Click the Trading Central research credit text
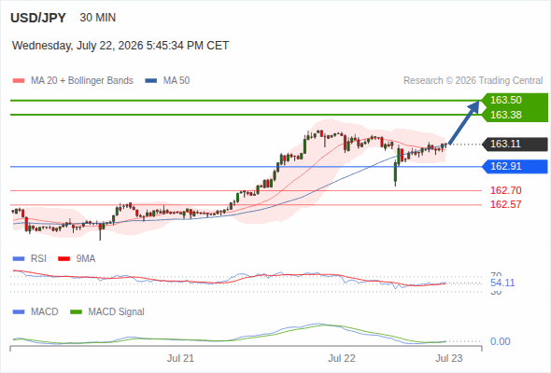Viewport: 551px width, 373px height. 473,81
